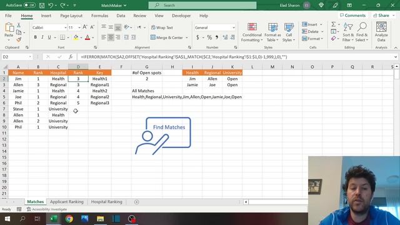
Task: Toggle Bold formatting
Action: pos(35,37)
